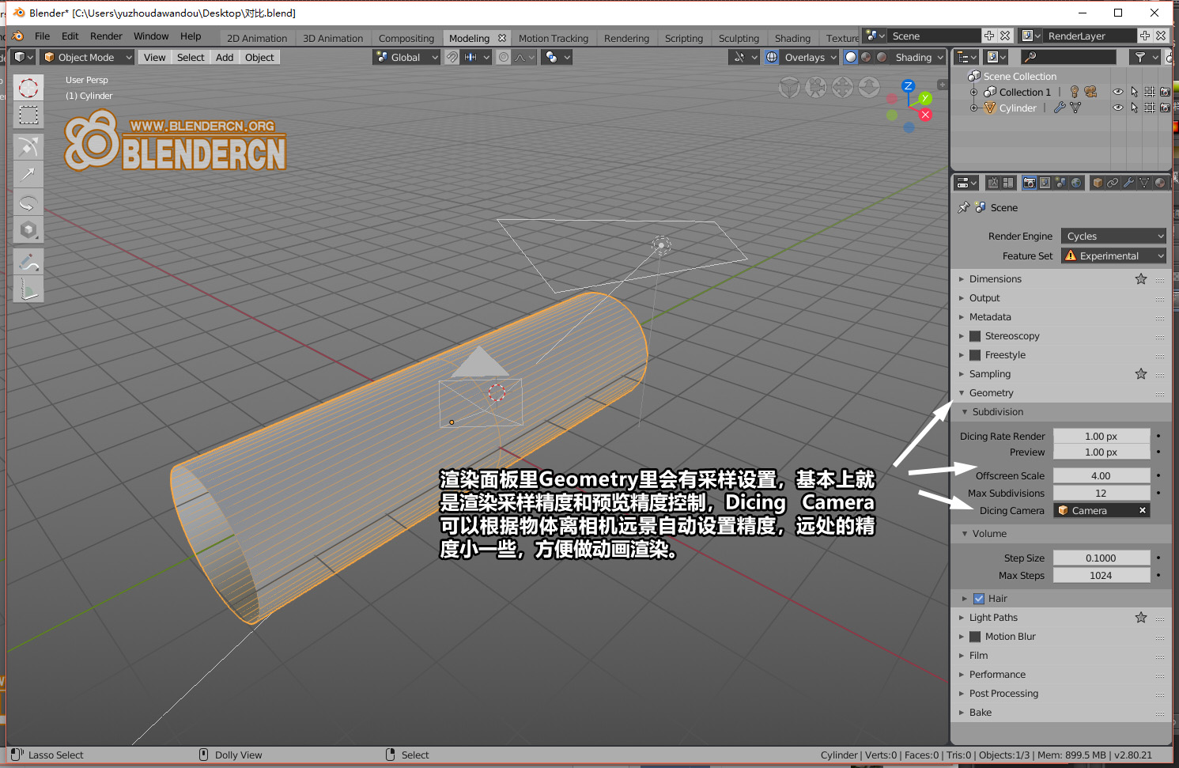
Task: Open the File menu
Action: pyautogui.click(x=42, y=36)
